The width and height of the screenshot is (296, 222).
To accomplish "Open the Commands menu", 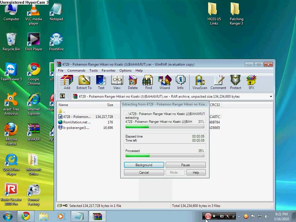I will click(76, 70).
